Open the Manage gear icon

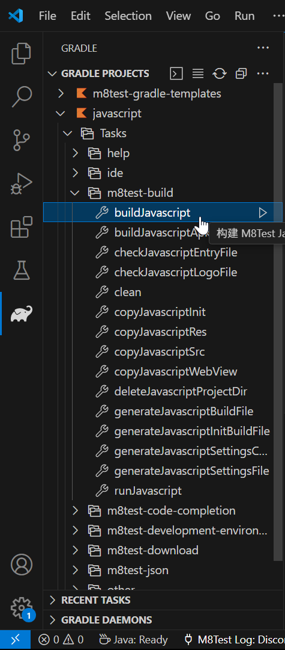[x=21, y=608]
